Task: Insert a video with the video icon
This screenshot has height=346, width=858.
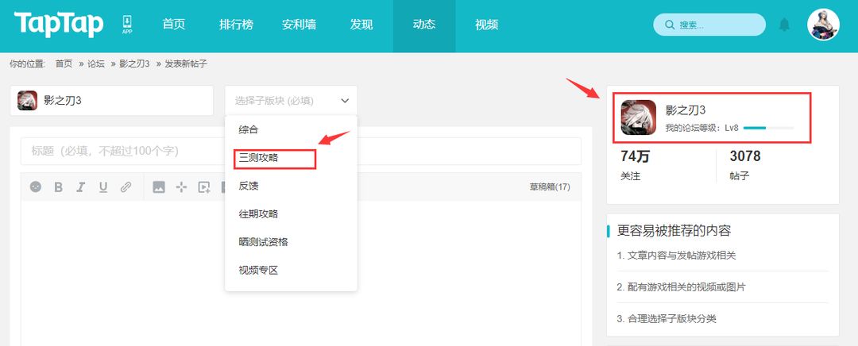Action: tap(204, 187)
